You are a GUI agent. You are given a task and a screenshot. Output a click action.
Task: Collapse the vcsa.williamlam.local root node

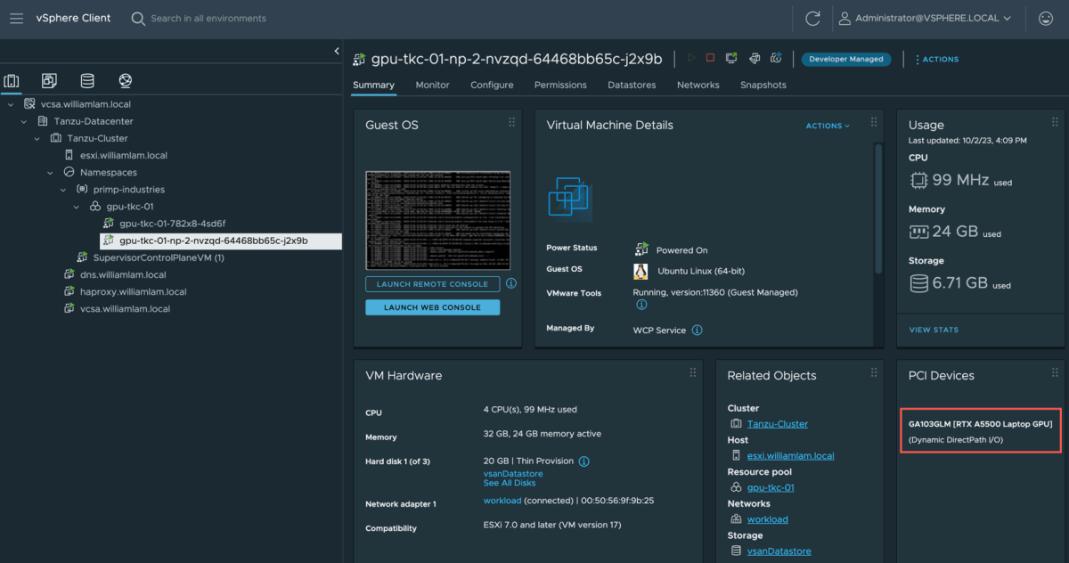coord(11,104)
